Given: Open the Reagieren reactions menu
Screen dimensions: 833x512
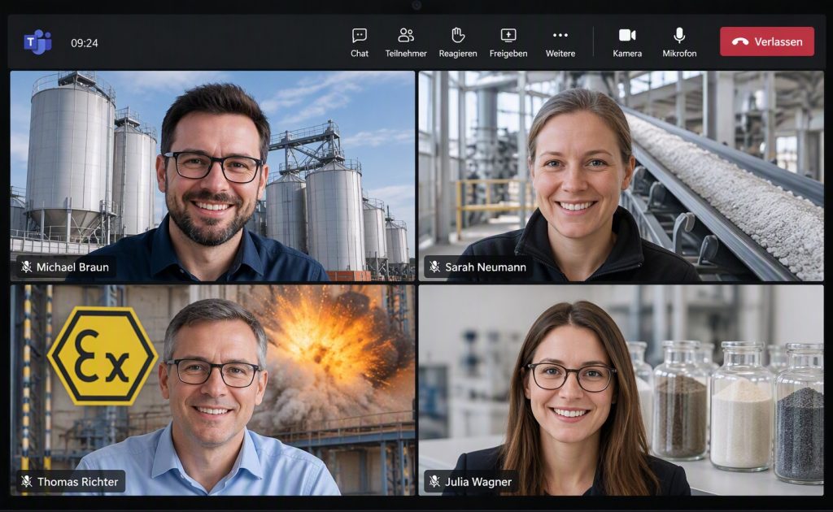Looking at the screenshot, I should point(458,42).
